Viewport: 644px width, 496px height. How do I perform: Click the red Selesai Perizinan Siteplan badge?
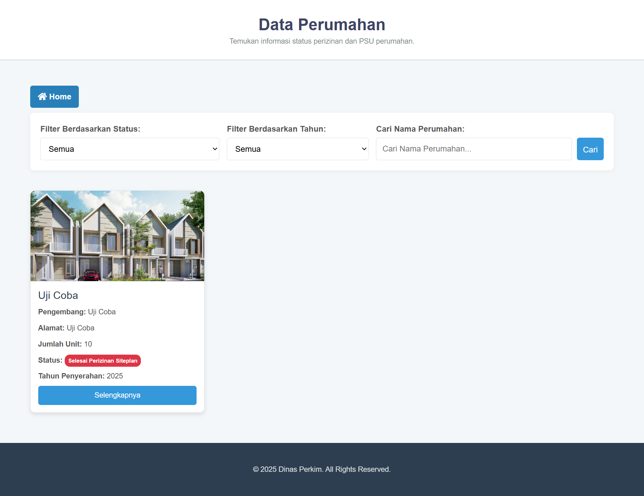103,361
